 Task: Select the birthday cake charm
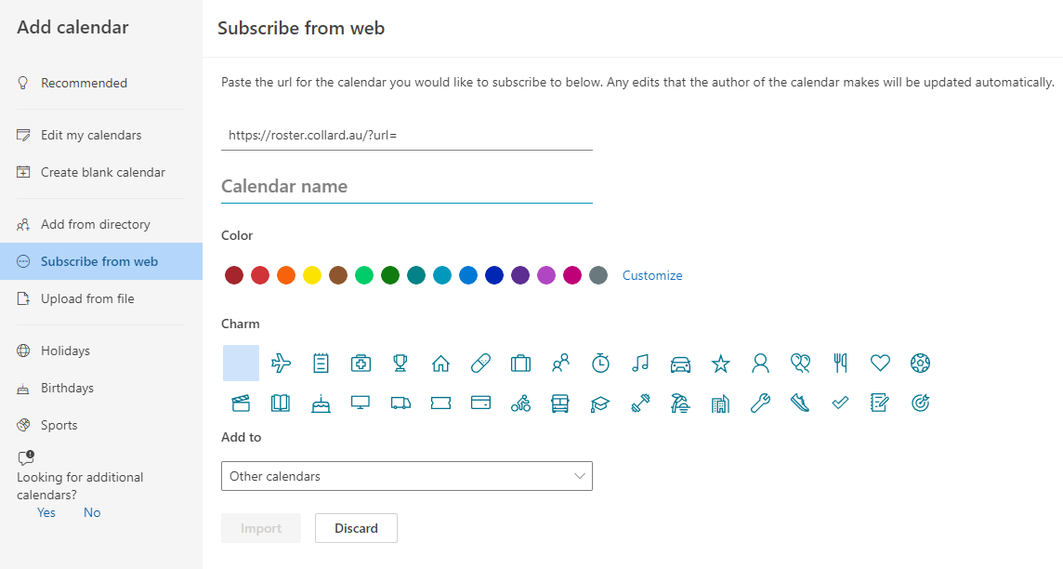click(x=321, y=403)
